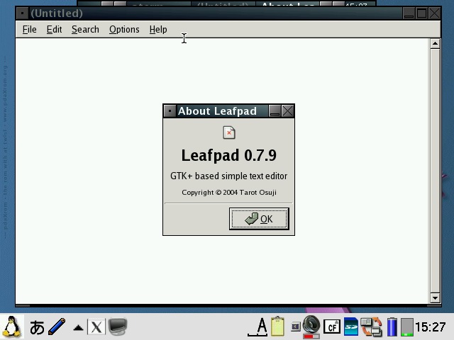
Task: Expand the taskbar up-arrow menu
Action: click(x=78, y=327)
